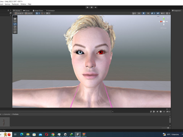Toggle the Hierarchy panel lock
Viewport: 183px width, 137px height.
coord(8,10)
